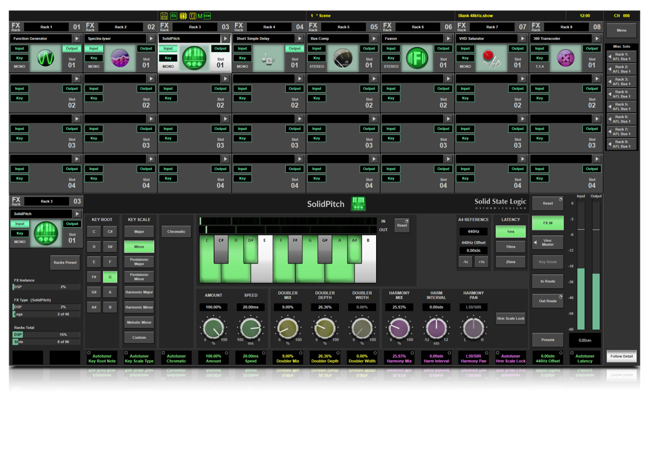
Task: Toggle the C# key on the keyboard display
Action: click(221, 249)
